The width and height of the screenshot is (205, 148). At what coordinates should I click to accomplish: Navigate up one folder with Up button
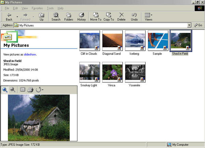41,17
